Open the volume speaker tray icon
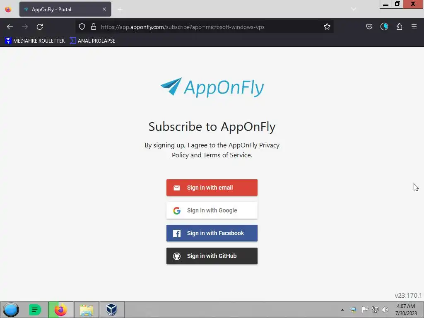The width and height of the screenshot is (424, 318). 385,310
